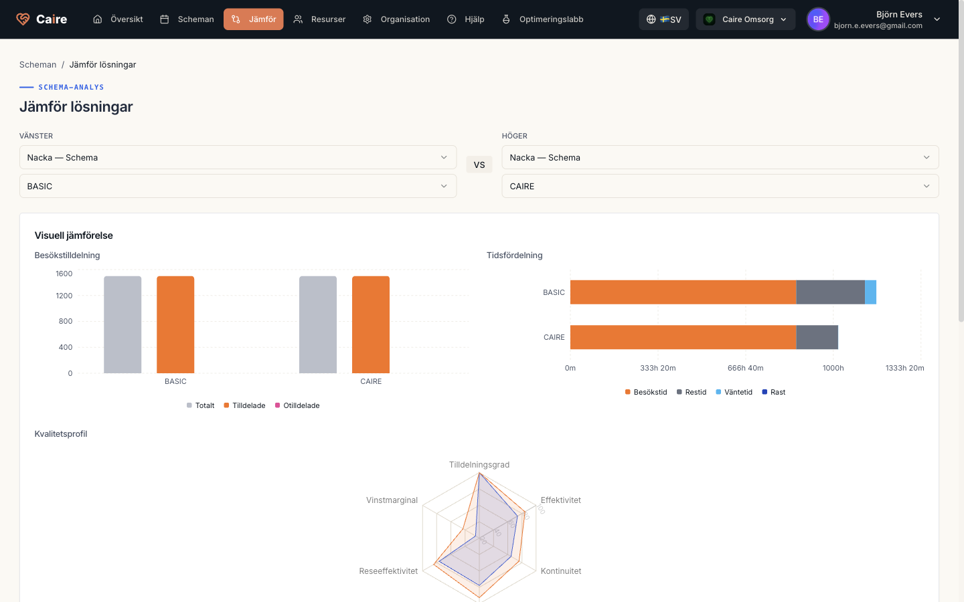Image resolution: width=964 pixels, height=602 pixels.
Task: Click CAIRE orange Tilldelade bar
Action: pos(371,324)
